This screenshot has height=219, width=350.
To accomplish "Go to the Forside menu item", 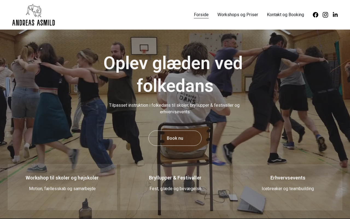I will (x=201, y=15).
